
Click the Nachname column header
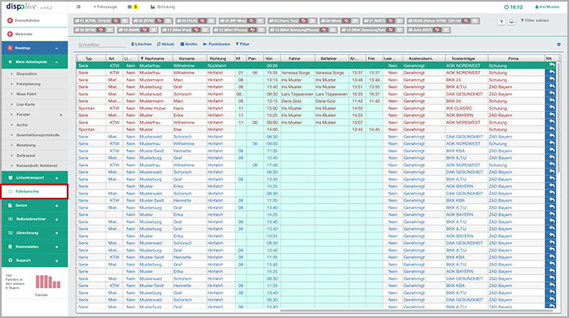pos(156,58)
